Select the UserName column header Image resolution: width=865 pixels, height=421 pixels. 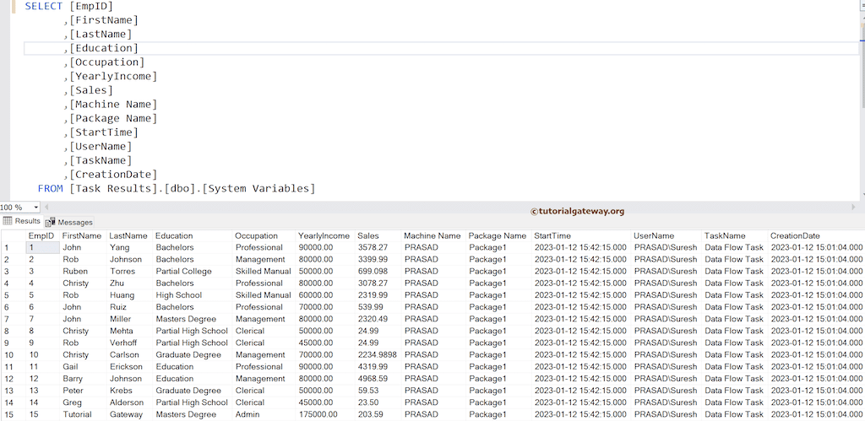pos(666,235)
